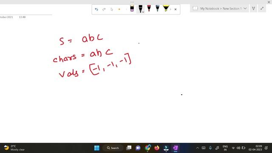Click the microphone tray icon
Screen dimensions: 272x153
tap(210, 148)
